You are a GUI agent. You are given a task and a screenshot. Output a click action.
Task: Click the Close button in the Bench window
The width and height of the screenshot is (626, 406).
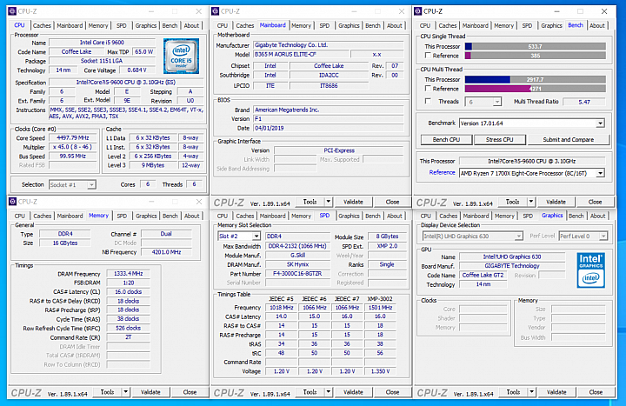tap(595, 202)
